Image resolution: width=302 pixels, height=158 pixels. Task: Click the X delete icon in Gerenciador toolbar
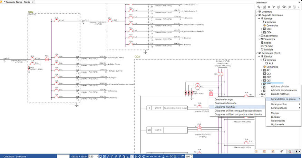[x=269, y=7]
